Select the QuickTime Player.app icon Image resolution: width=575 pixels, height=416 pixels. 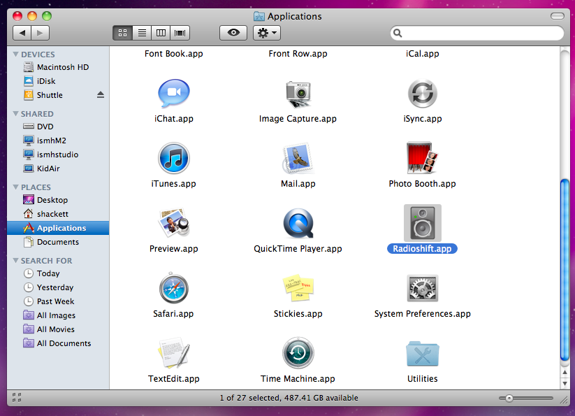point(298,223)
